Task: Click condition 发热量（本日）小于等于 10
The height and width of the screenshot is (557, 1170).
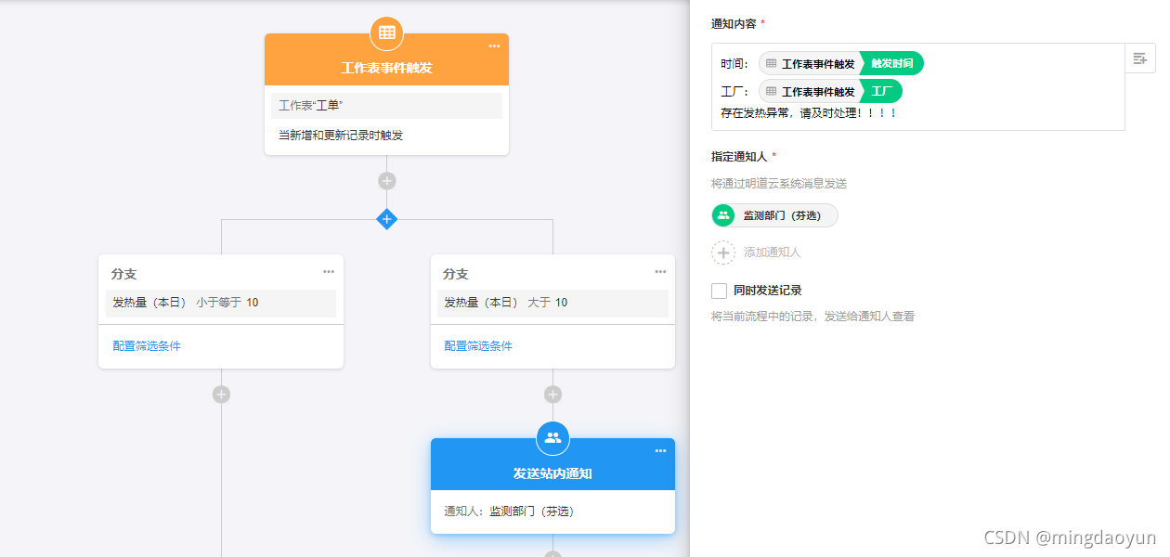Action: click(221, 303)
